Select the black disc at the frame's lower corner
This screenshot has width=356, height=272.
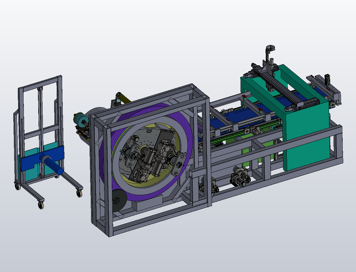point(119,200)
